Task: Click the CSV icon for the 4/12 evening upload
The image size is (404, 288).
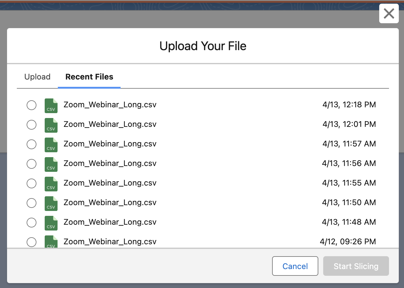Action: point(51,242)
